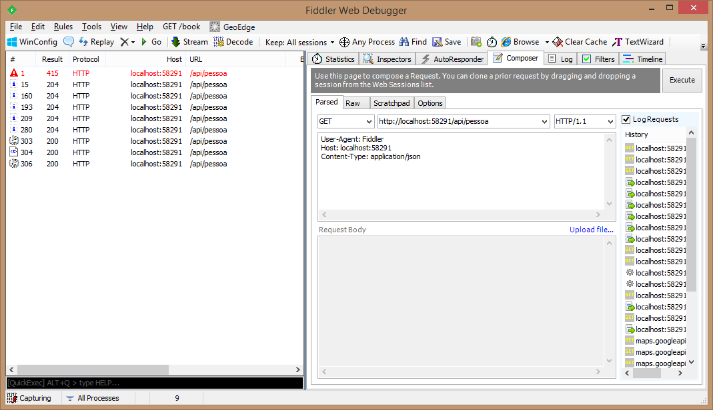Open the toolbar overflow arrow at right edge
713x410 pixels.
[x=703, y=46]
